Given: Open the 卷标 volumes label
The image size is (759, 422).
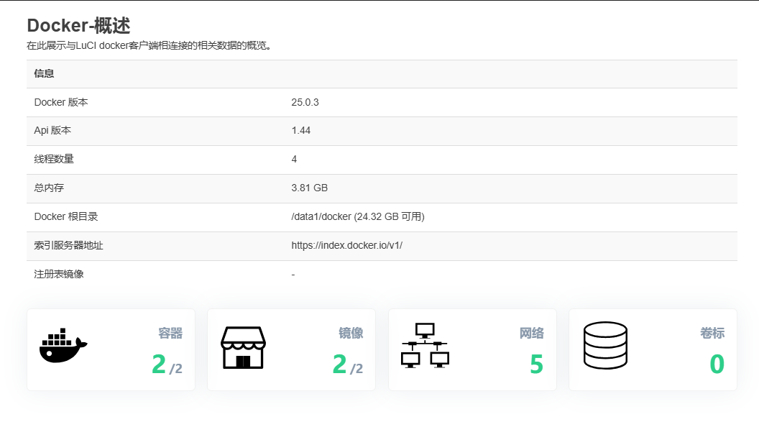Looking at the screenshot, I should [712, 333].
